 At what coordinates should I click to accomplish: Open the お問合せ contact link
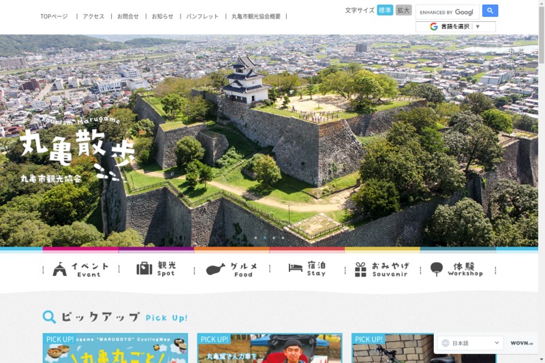tap(127, 16)
